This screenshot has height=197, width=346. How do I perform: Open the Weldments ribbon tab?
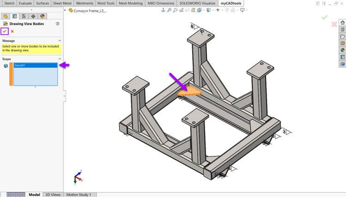coord(85,3)
